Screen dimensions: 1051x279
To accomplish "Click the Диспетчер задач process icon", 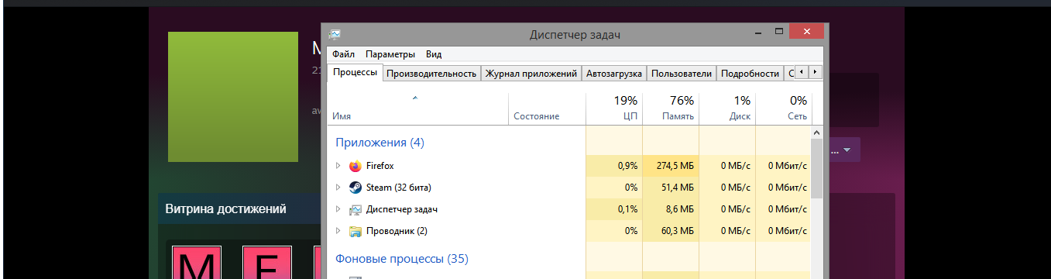I will 355,209.
